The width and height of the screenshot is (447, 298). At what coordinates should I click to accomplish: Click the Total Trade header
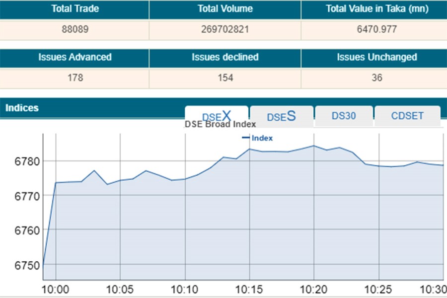74,9
